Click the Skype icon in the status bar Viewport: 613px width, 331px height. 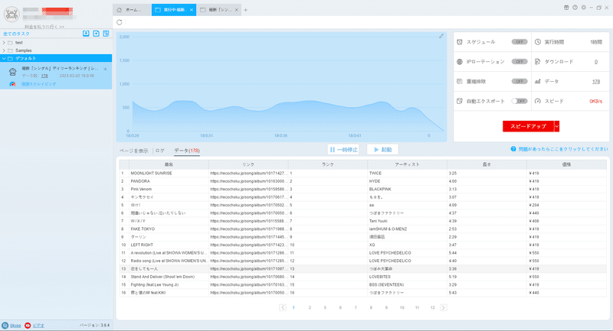5,326
